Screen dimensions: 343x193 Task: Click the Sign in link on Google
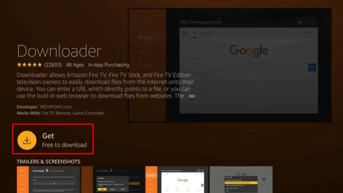[307, 32]
